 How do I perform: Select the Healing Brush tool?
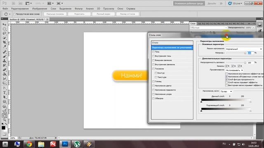point(5,52)
